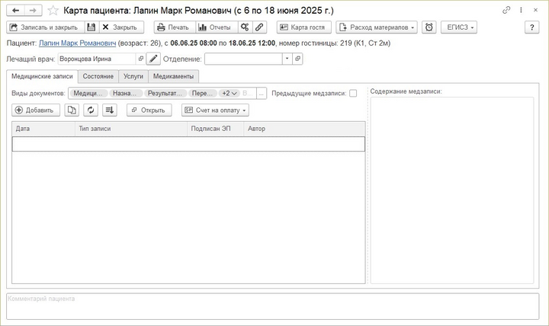Click the Результат... document type chip

coord(165,94)
